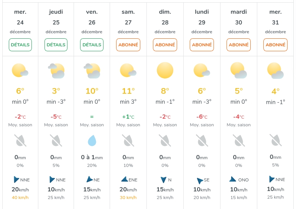The image size is (296, 209).
Task: Click the sunny icon for dimanche 28
Action: 165,70
